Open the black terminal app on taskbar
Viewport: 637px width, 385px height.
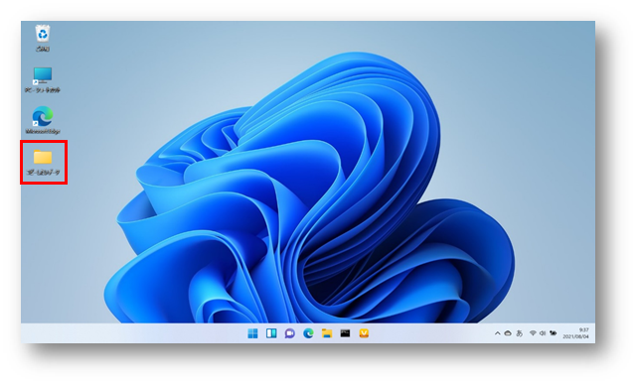click(345, 333)
